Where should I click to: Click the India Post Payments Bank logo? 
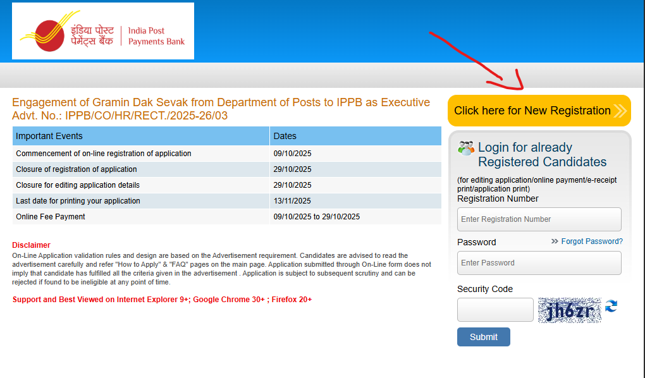click(x=102, y=32)
